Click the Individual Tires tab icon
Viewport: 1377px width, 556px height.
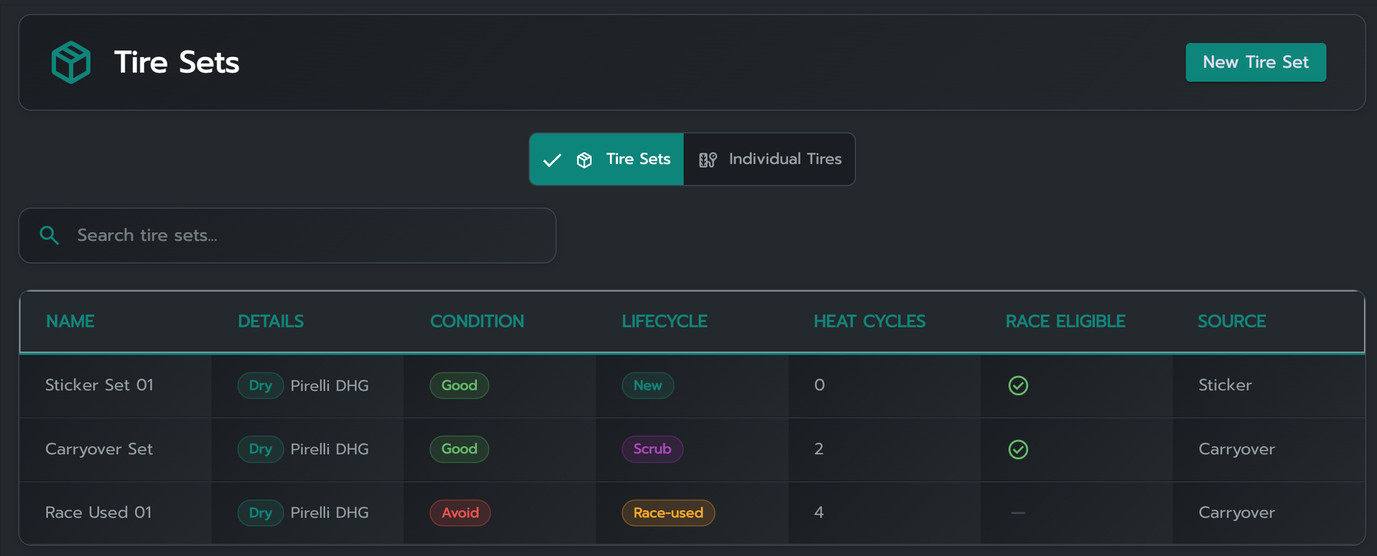coord(707,160)
